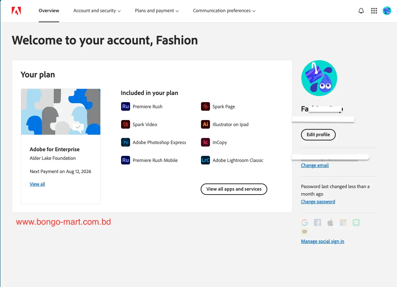Click the Premiere Rush app icon
This screenshot has height=287, width=397.
pyautogui.click(x=125, y=106)
